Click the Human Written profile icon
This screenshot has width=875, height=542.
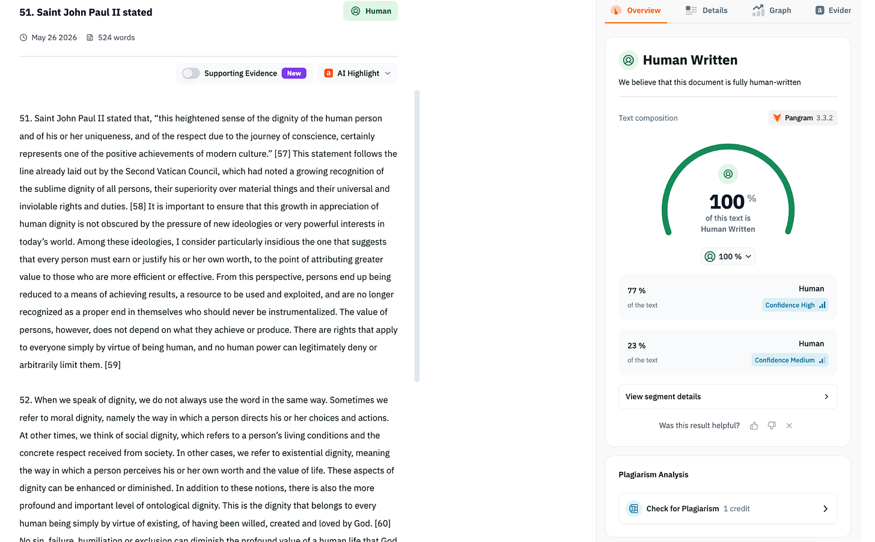pyautogui.click(x=629, y=60)
